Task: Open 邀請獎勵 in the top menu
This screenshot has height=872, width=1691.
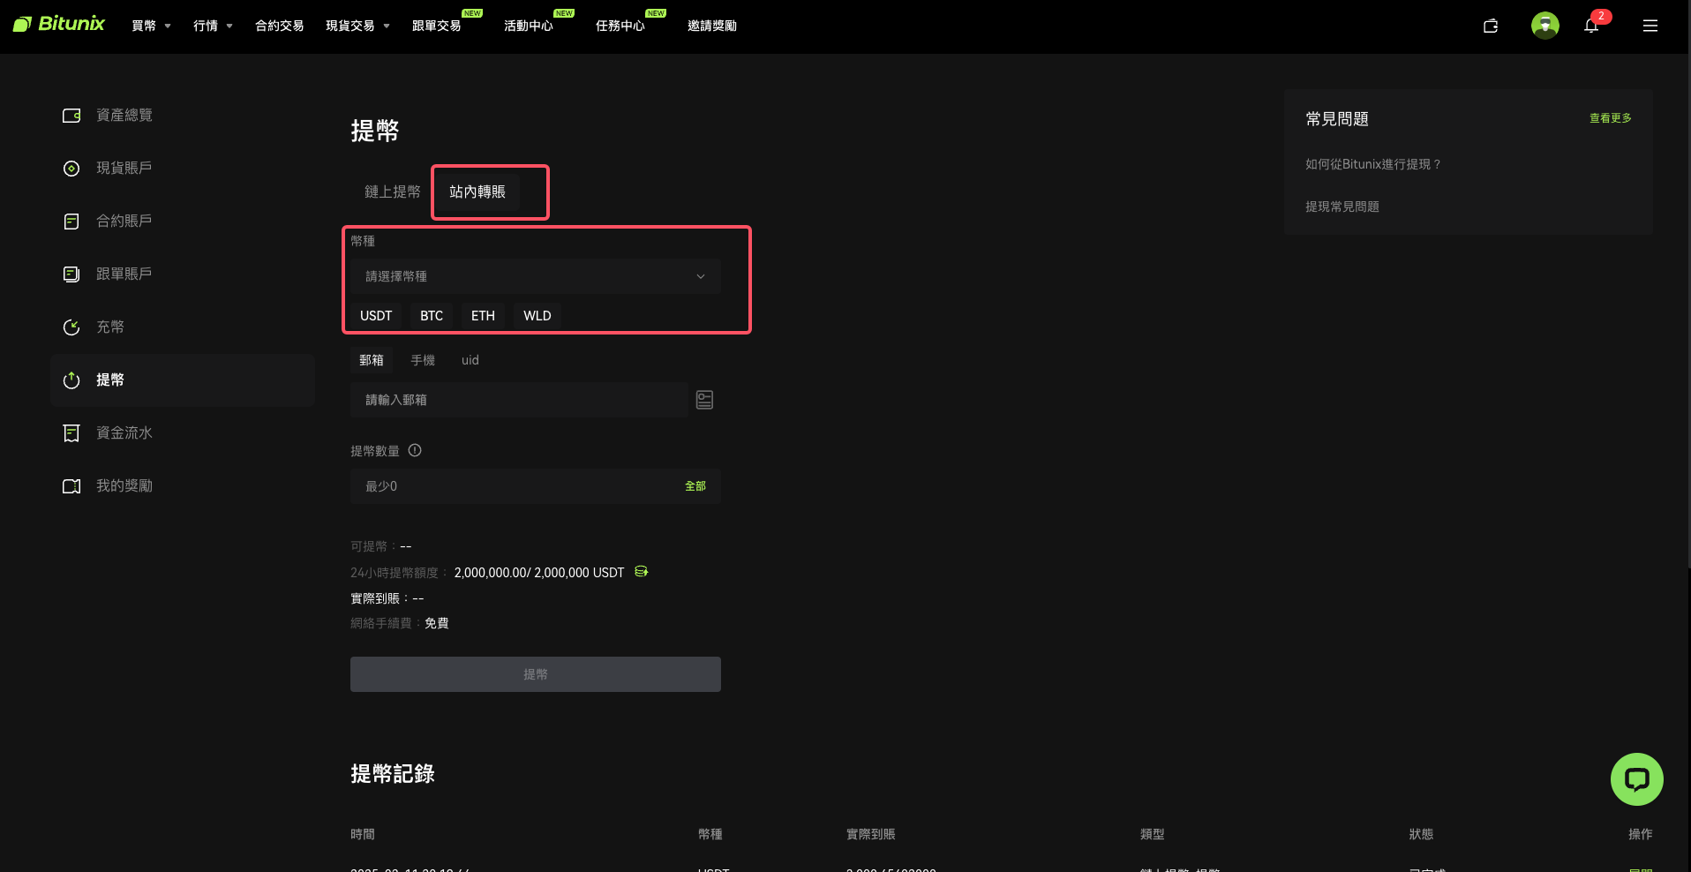Action: point(712,26)
